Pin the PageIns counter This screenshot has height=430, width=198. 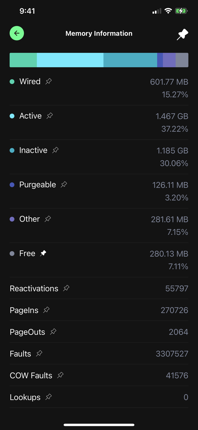click(46, 310)
